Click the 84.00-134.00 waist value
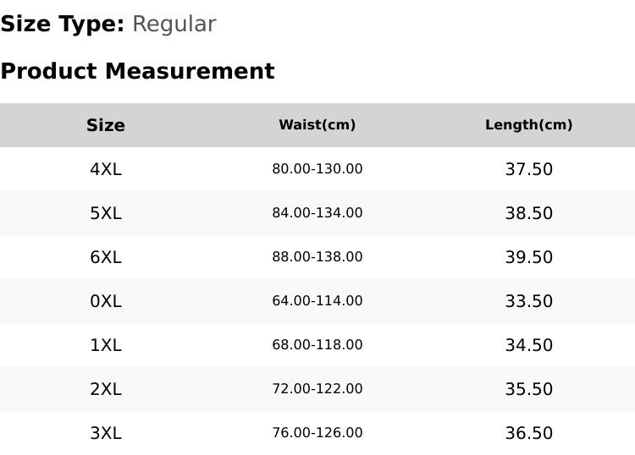 pyautogui.click(x=317, y=213)
